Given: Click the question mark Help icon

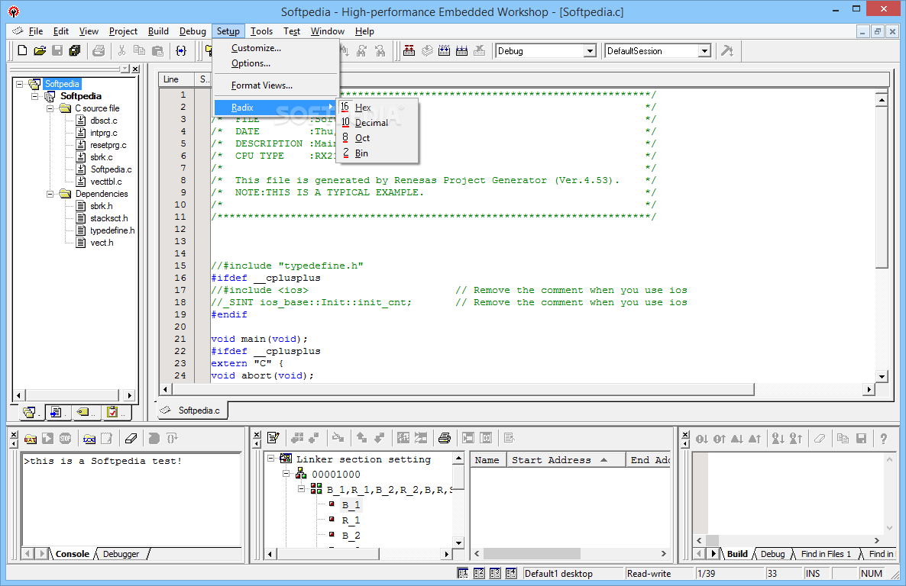Looking at the screenshot, I should click(884, 439).
